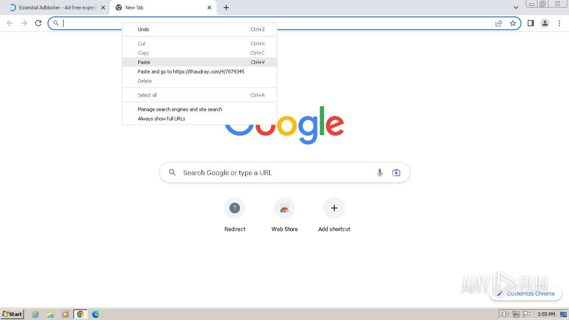Close the New Tab tab
Screen dimensions: 569x320
pyautogui.click(x=209, y=8)
